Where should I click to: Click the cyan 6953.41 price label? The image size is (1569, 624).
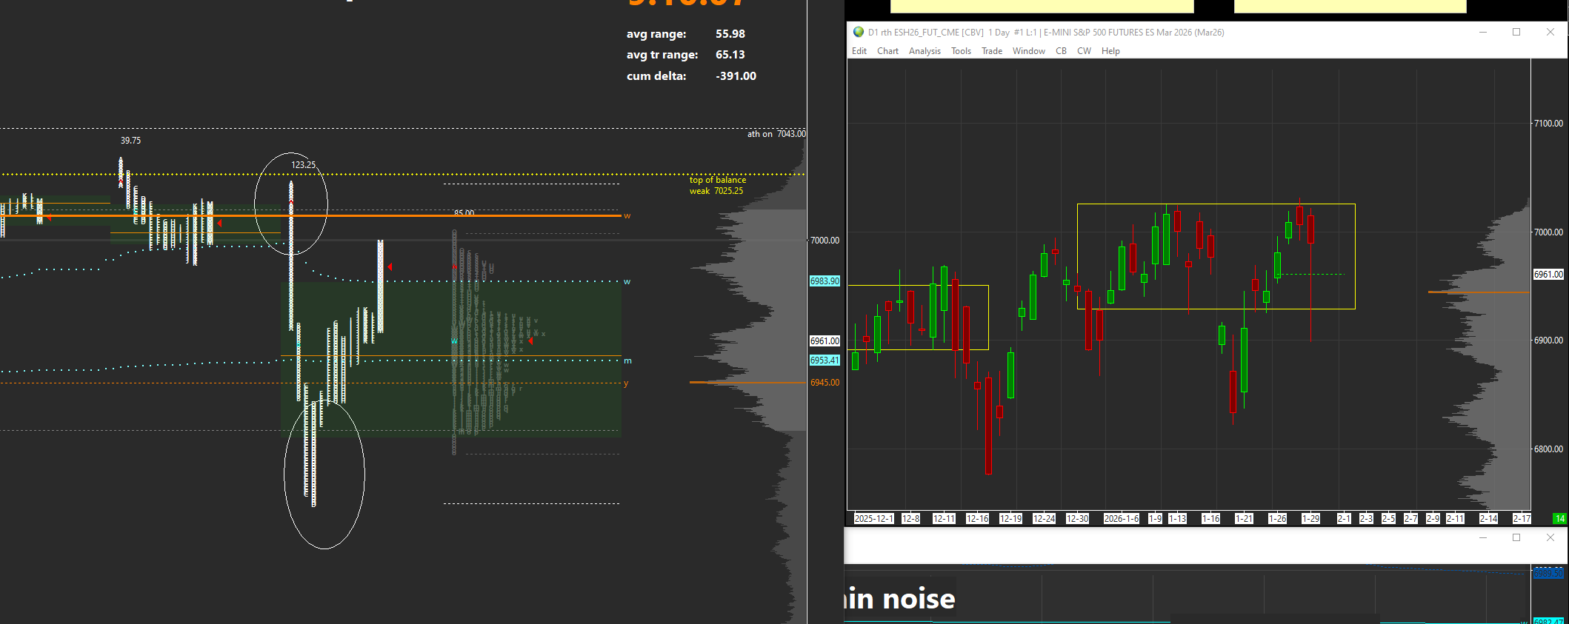825,360
